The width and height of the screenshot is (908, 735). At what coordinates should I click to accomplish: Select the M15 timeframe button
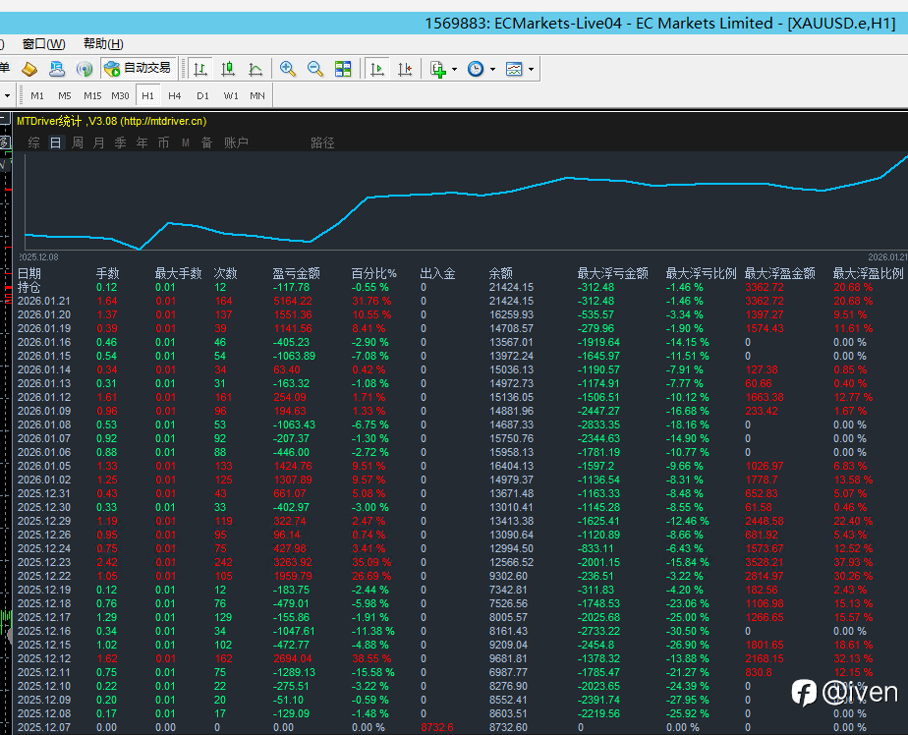(x=91, y=95)
